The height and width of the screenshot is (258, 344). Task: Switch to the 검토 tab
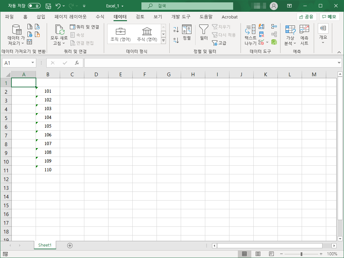pyautogui.click(x=140, y=17)
